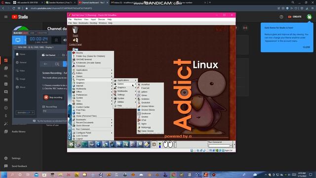The image size is (316, 178).
Task: Expand the Editors submenu in KDE menu
Action: tap(92, 73)
